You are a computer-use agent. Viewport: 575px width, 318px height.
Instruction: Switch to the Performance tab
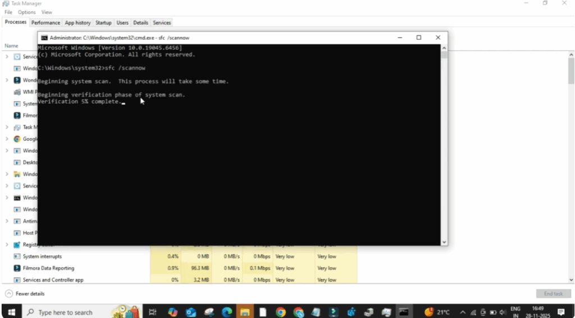(45, 22)
